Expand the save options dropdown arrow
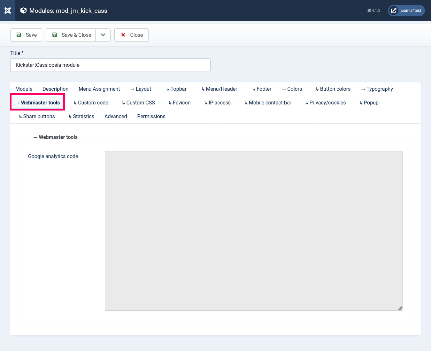Image resolution: width=431 pixels, height=351 pixels. coord(103,35)
